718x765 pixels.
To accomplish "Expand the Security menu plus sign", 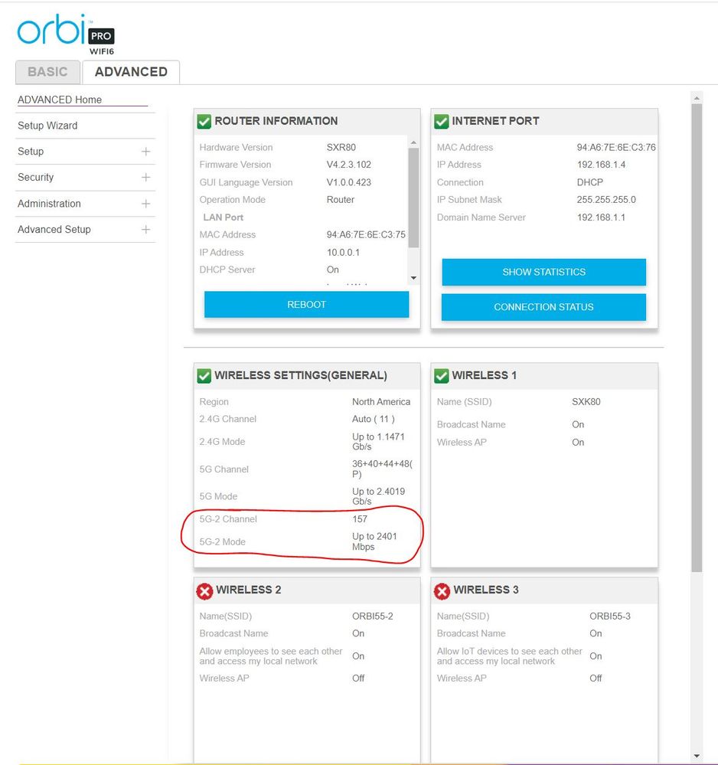I will point(145,177).
